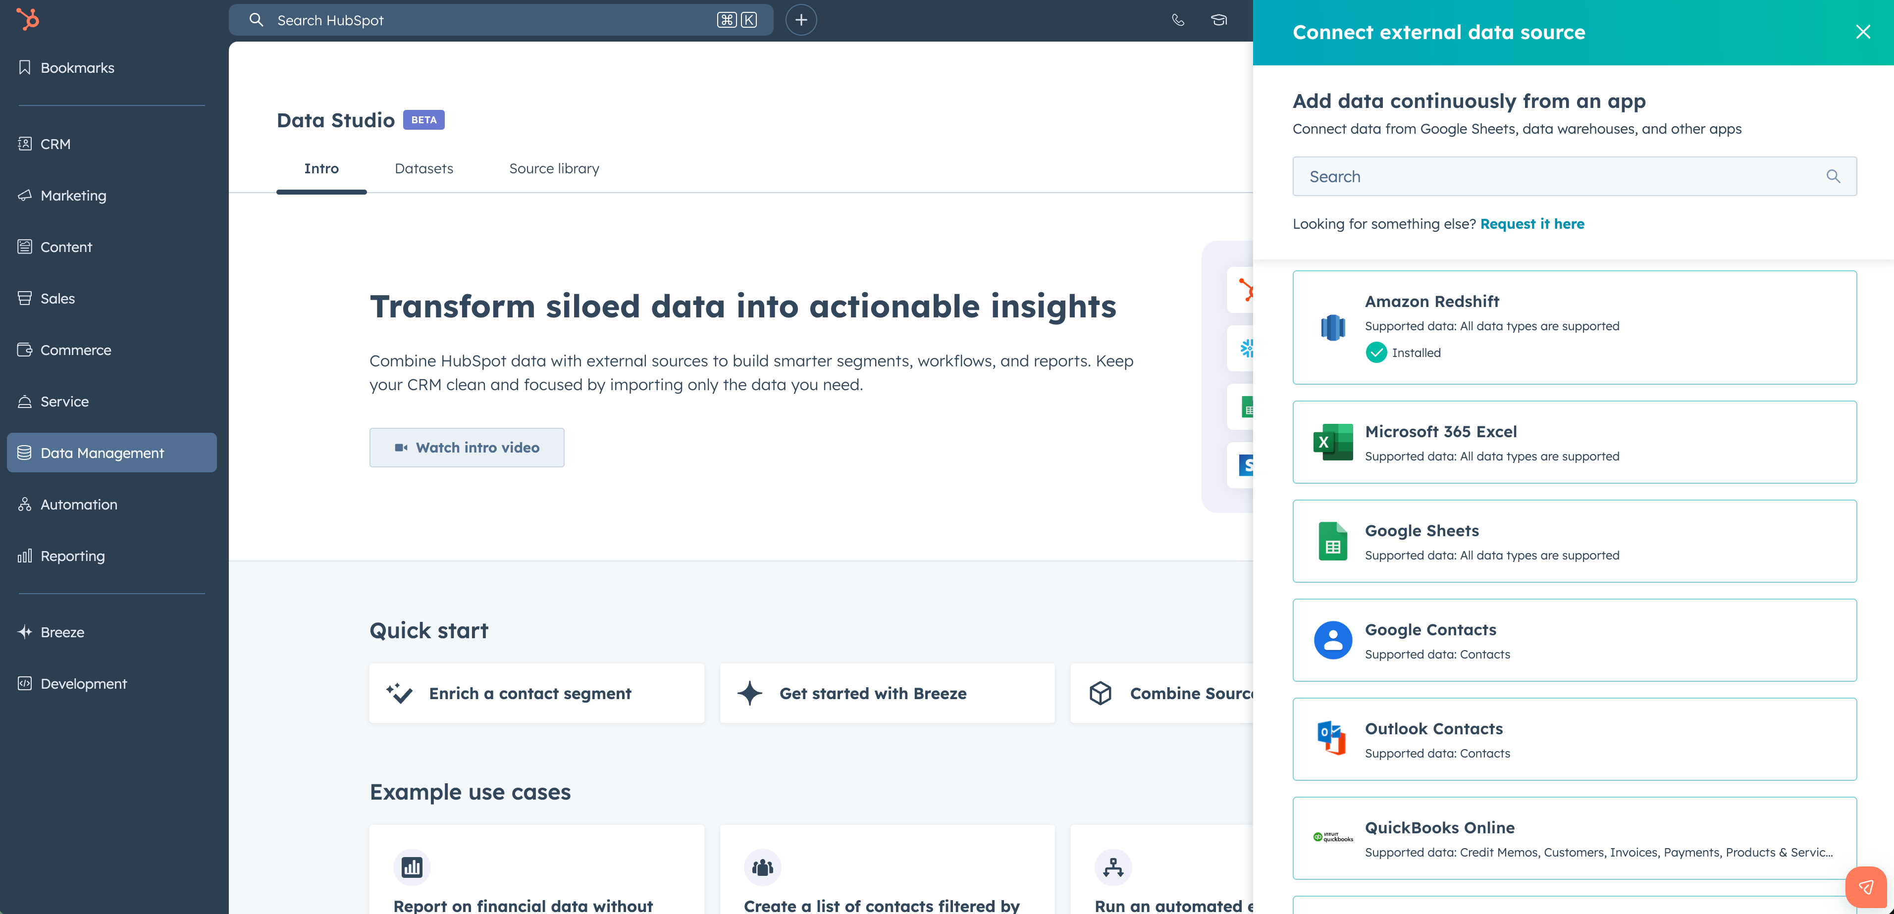The height and width of the screenshot is (914, 1894).
Task: Close the Connect external data source panel
Action: pos(1863,32)
